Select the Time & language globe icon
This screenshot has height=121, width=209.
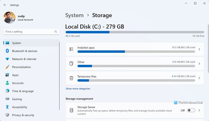tap(7, 91)
